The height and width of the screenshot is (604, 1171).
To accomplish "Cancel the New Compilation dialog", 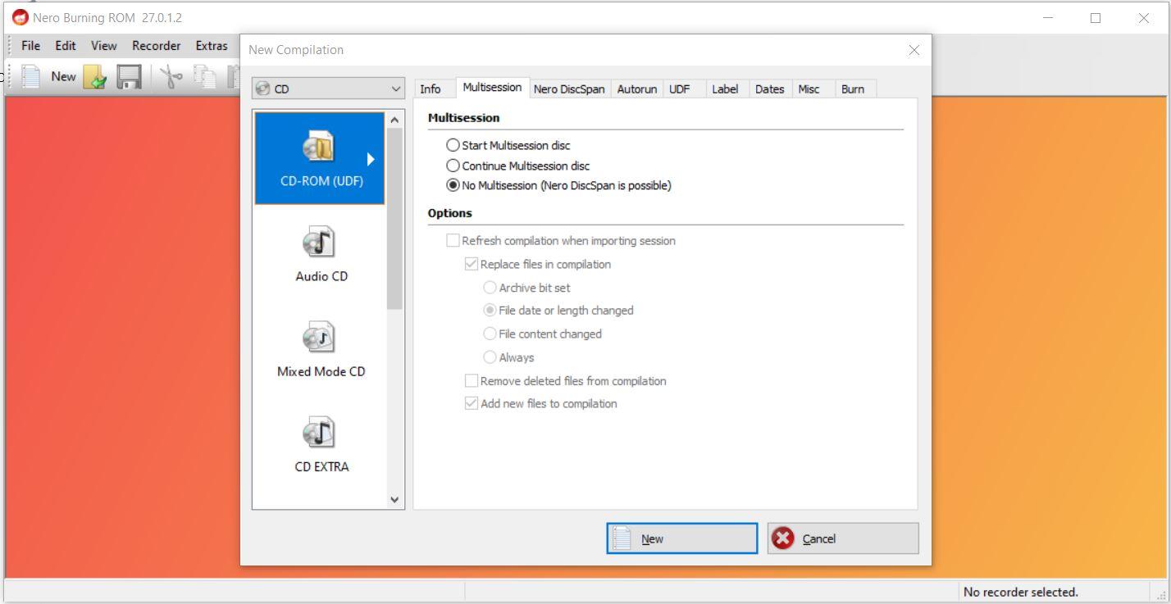I will [842, 538].
